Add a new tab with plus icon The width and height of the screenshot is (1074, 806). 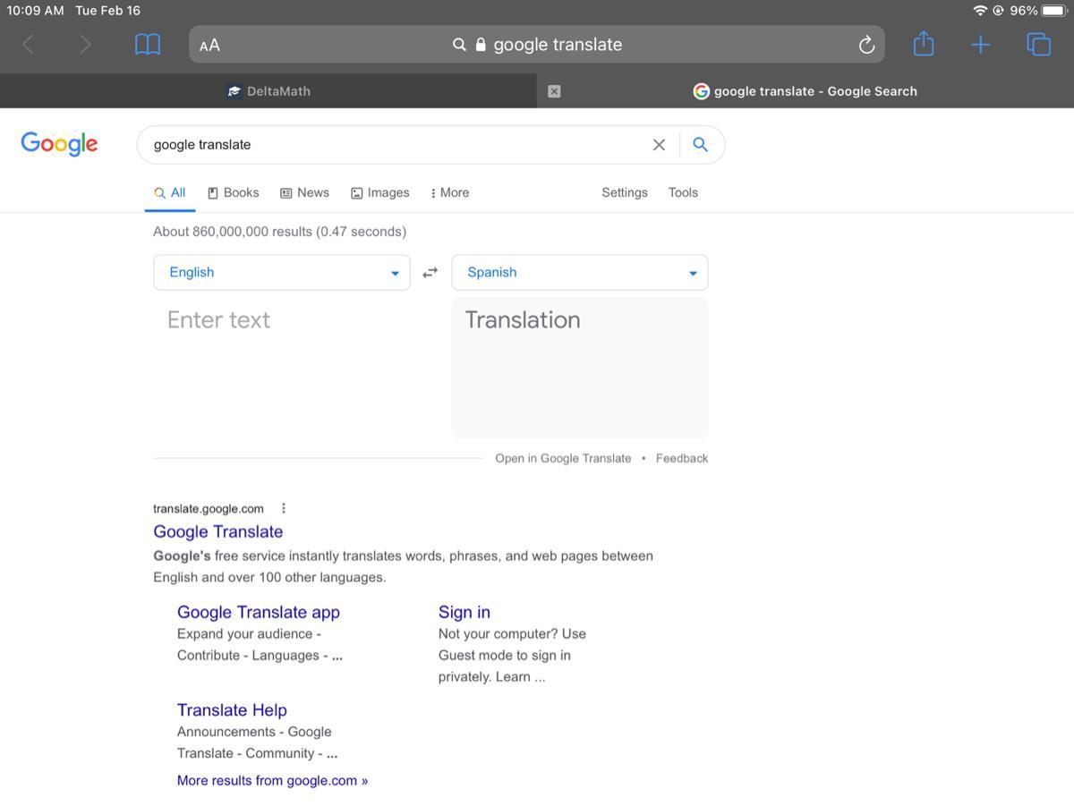981,45
